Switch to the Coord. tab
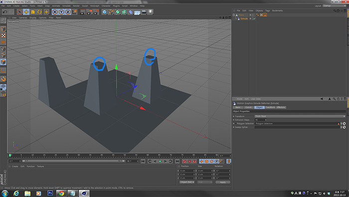Screen dimensions: 349x197 pos(248,107)
